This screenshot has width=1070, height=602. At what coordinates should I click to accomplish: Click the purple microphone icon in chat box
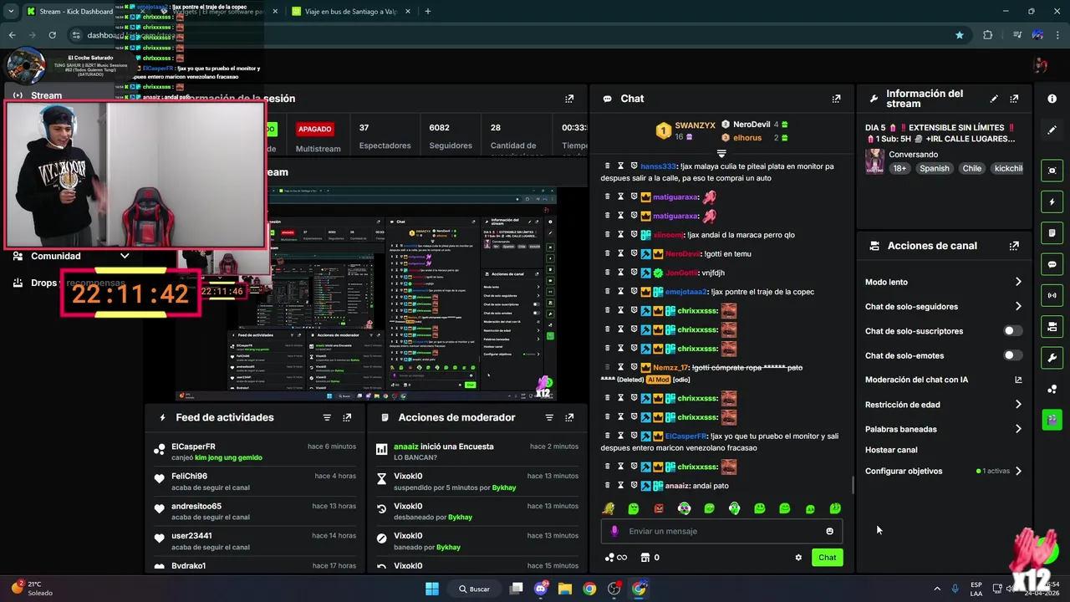pos(614,531)
